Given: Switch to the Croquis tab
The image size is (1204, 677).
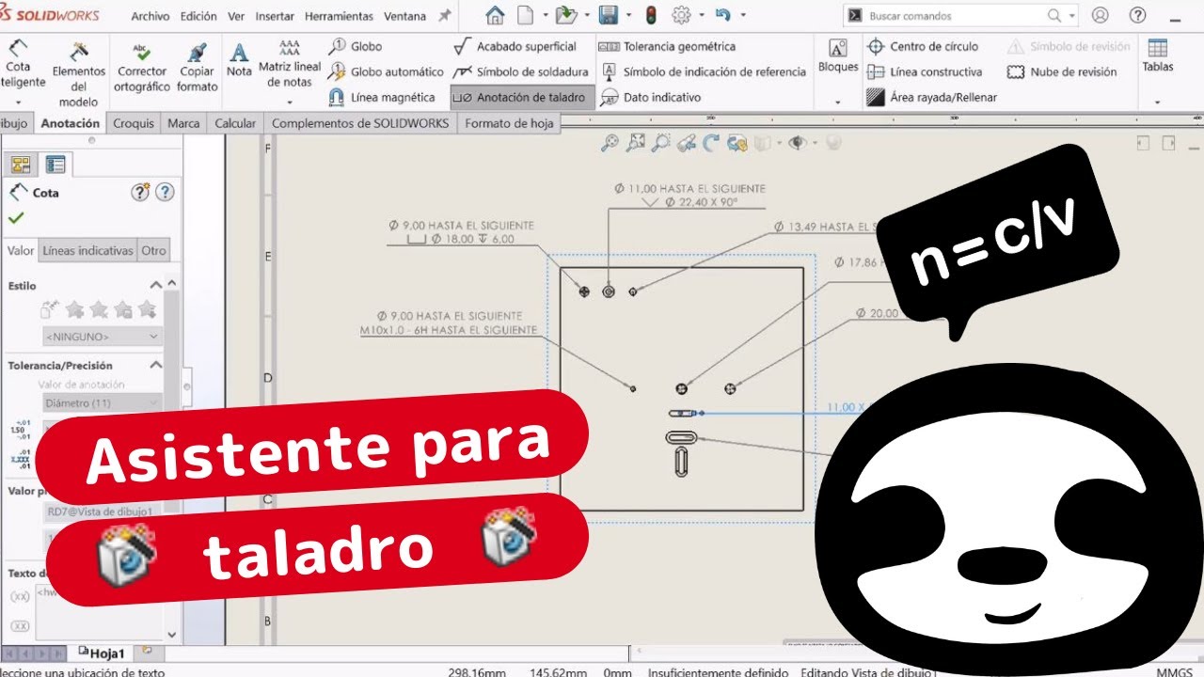Looking at the screenshot, I should point(134,123).
